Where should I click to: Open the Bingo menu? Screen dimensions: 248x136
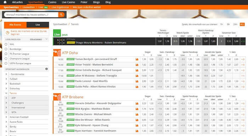coord(96,2)
